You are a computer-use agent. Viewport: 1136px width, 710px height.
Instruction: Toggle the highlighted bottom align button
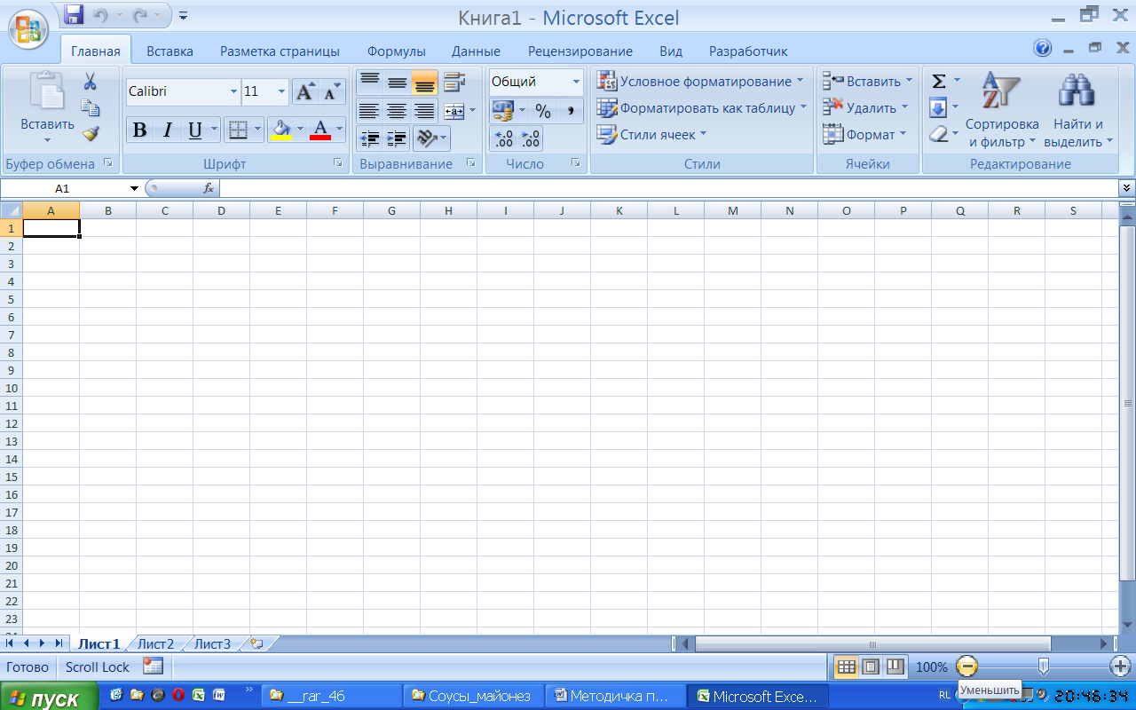[424, 83]
